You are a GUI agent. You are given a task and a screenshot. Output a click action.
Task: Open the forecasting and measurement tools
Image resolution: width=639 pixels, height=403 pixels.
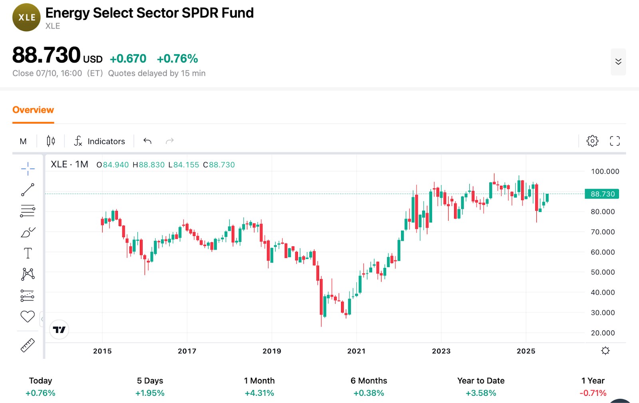(28, 295)
